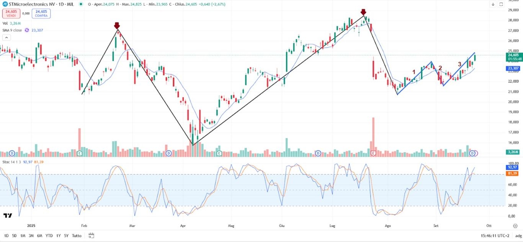The height and width of the screenshot is (242, 523).
Task: Click the dividend D marker near April
Action: [169, 153]
